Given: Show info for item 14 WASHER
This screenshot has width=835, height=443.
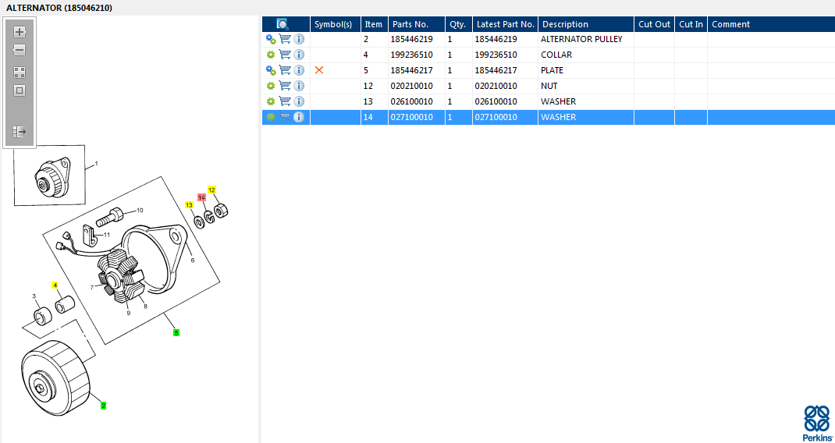Looking at the screenshot, I should (299, 117).
